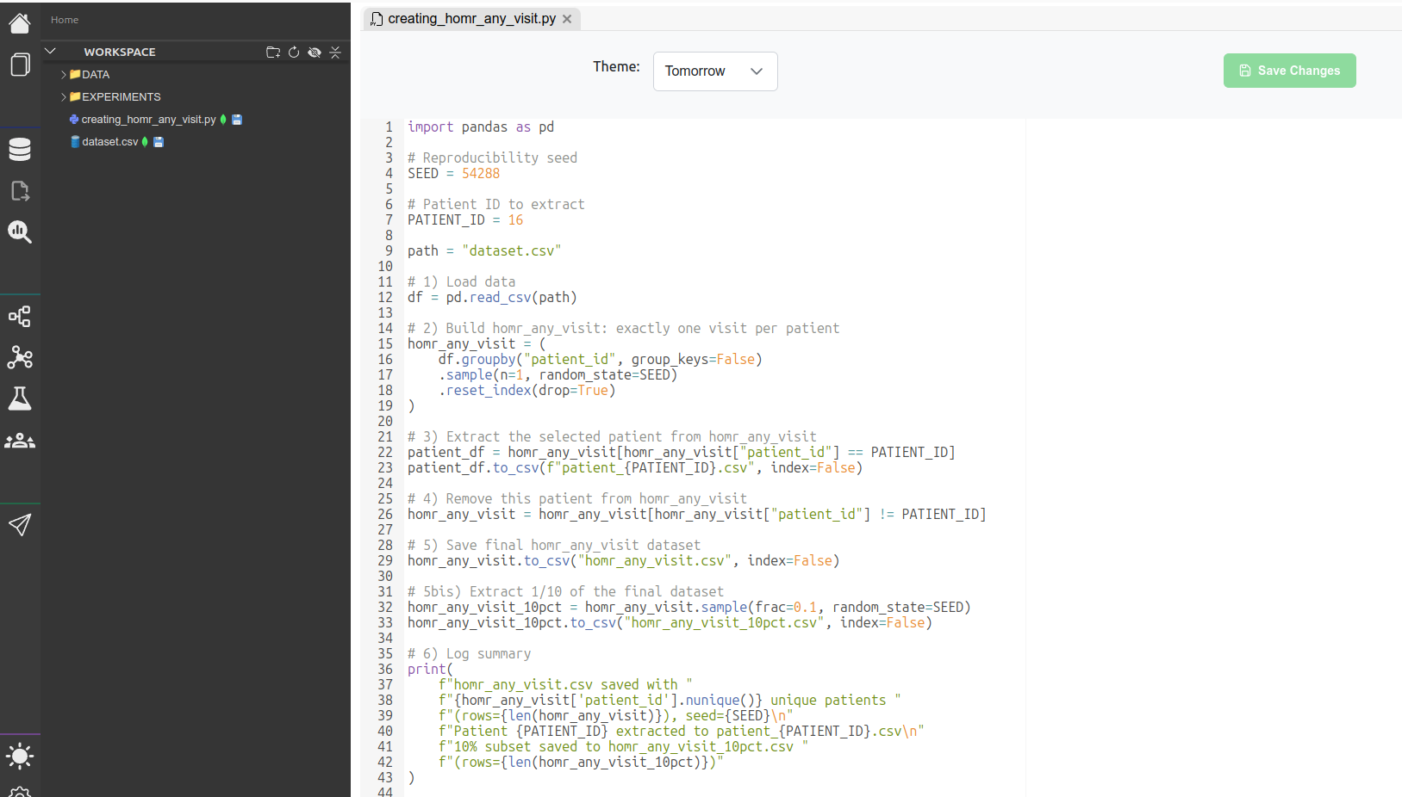
Task: Collapse the WORKSPACE section chevron
Action: pos(51,52)
